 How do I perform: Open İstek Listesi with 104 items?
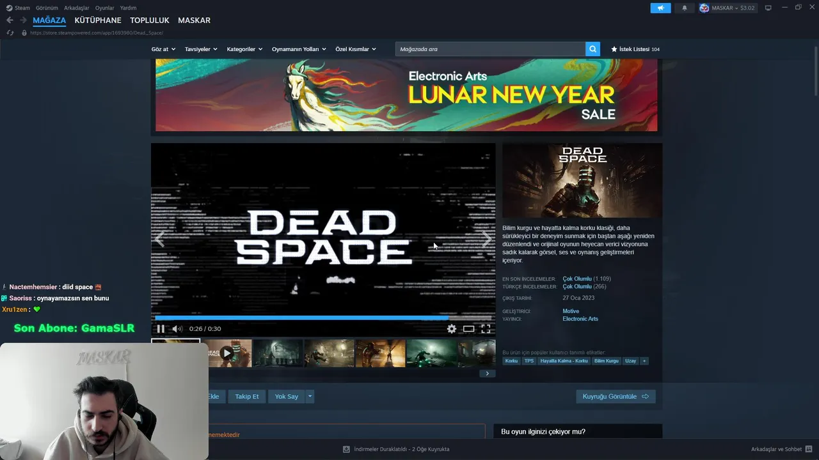[x=635, y=49]
